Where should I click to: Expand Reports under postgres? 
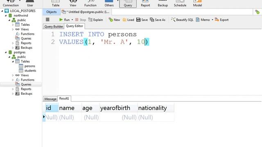click(x=13, y=89)
